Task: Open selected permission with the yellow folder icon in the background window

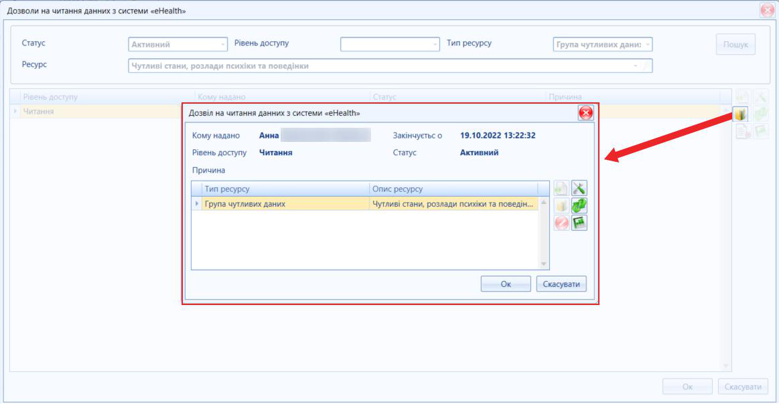Action: point(740,114)
